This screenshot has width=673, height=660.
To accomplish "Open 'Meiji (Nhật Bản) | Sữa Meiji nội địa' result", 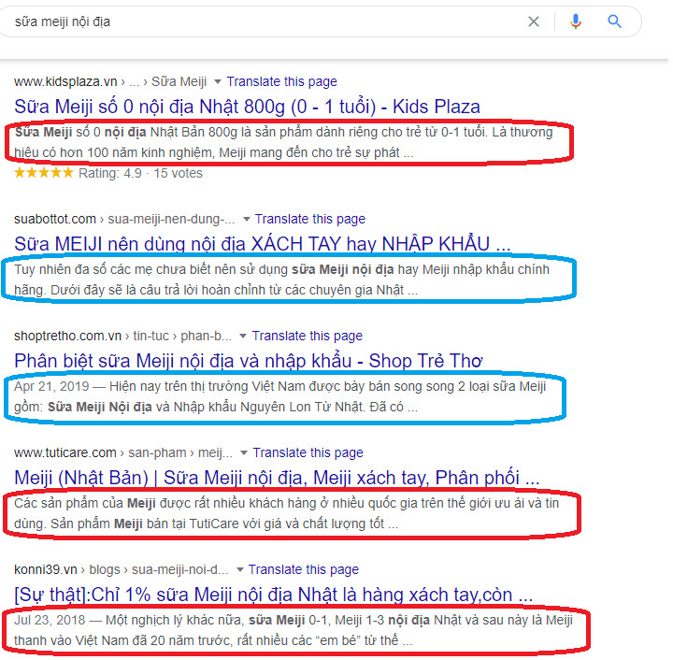I will click(277, 478).
